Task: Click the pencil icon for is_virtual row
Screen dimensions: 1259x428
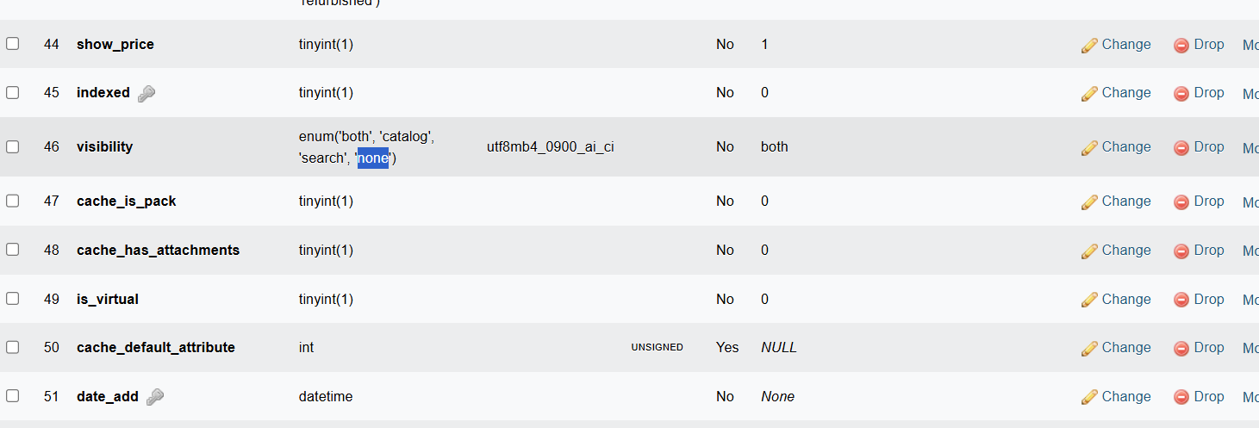Action: [1090, 301]
